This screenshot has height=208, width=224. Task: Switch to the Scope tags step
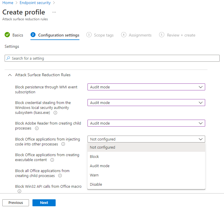103,35
